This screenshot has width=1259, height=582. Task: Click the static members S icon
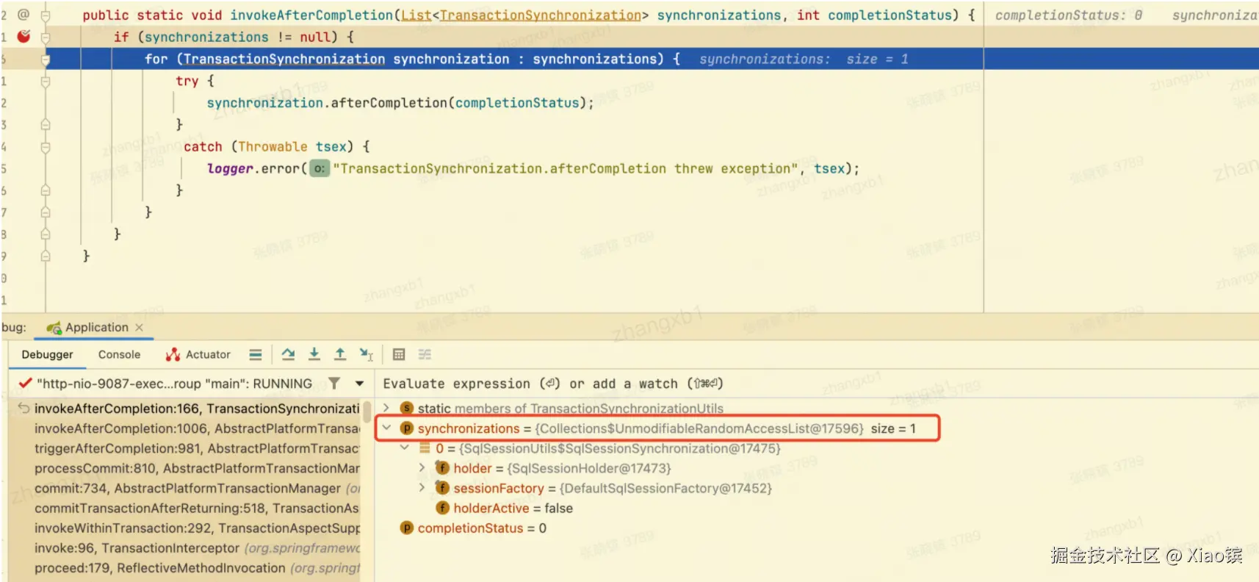pyautogui.click(x=407, y=408)
